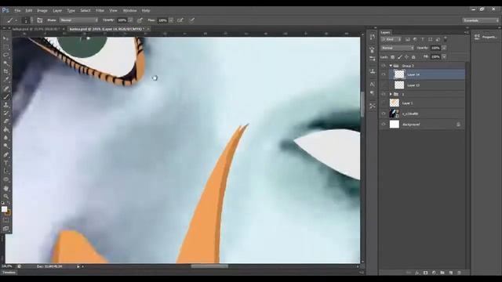Show Layer 13 via visibility box

point(384,85)
